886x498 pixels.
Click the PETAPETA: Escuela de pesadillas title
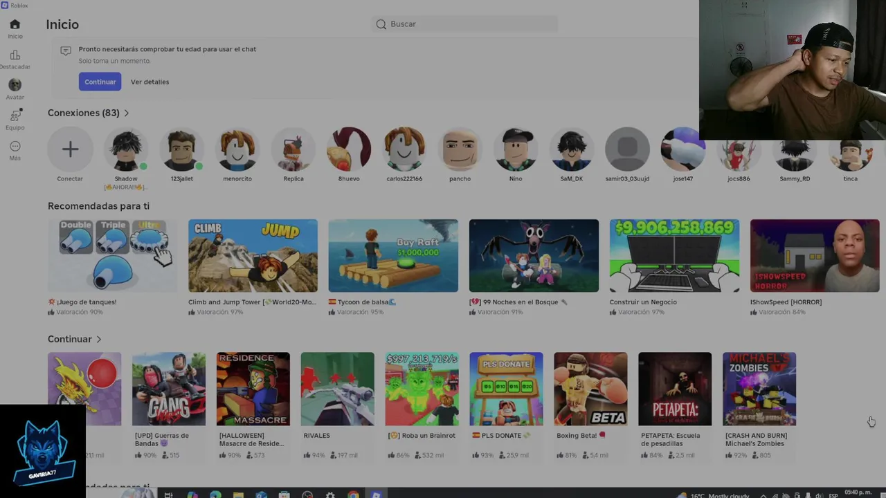click(671, 440)
